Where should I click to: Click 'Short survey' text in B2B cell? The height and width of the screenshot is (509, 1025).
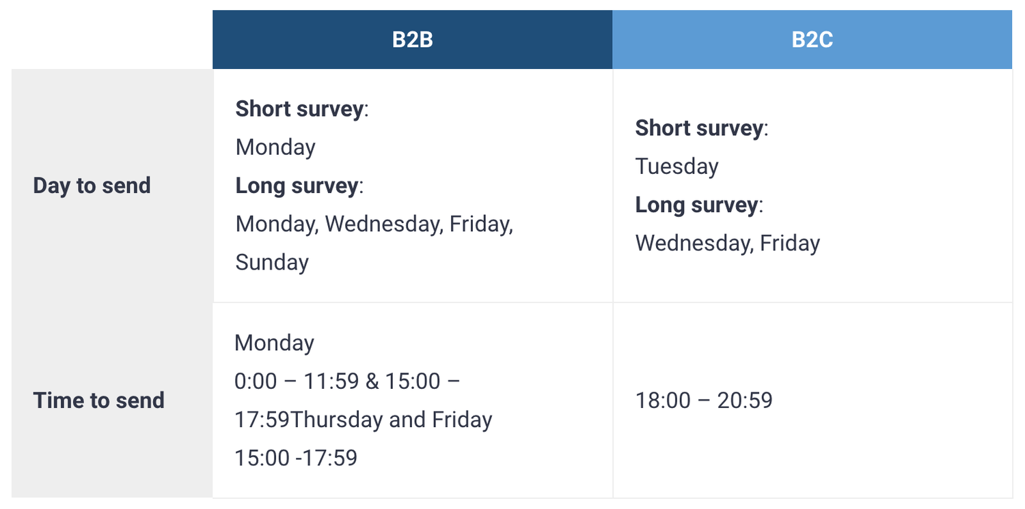[299, 109]
